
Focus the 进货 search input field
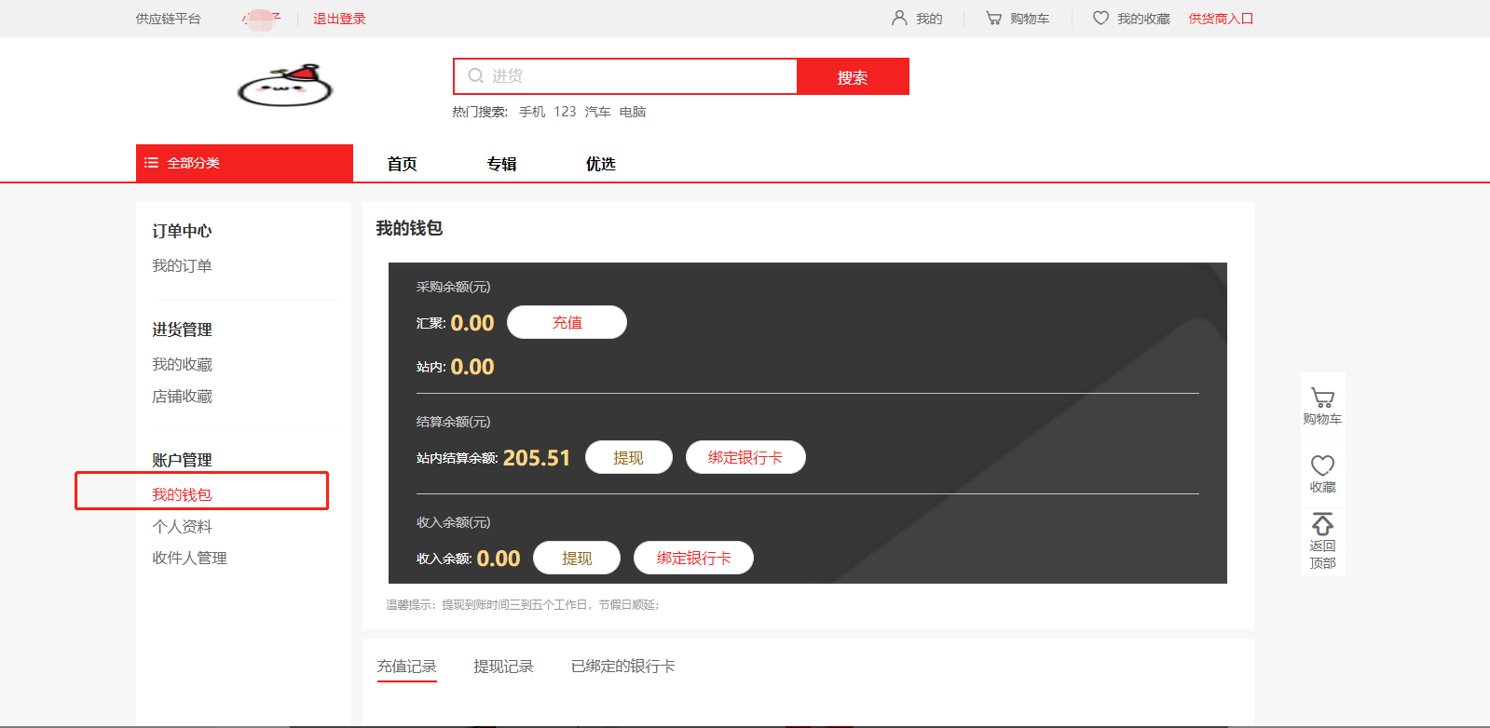point(641,76)
